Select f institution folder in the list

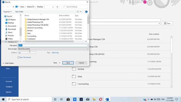pyautogui.click(x=31, y=39)
